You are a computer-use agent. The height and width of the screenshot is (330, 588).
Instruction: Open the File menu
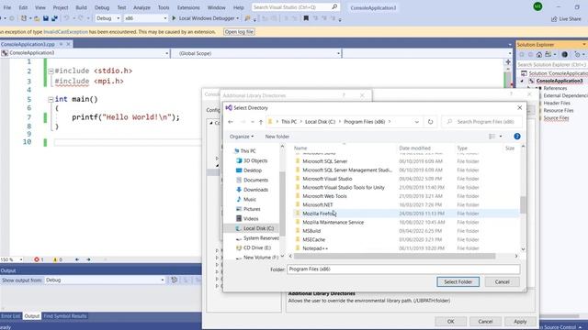7,7
